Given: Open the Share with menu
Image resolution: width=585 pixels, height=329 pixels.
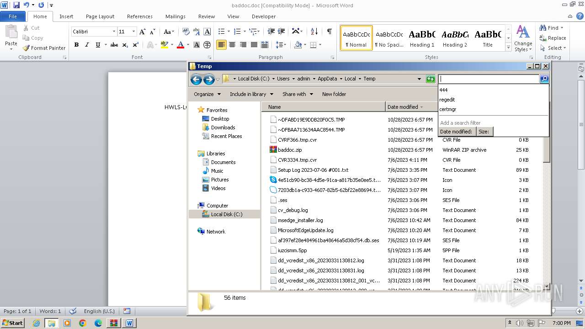Looking at the screenshot, I should coord(298,94).
